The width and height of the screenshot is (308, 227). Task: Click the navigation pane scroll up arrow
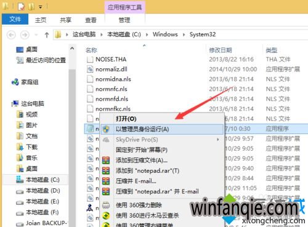coord(72,49)
